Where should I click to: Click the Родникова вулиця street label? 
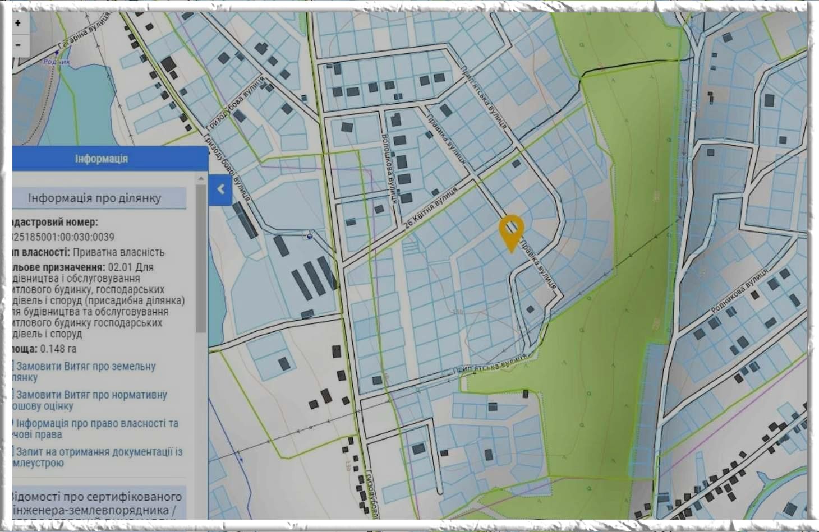click(739, 290)
